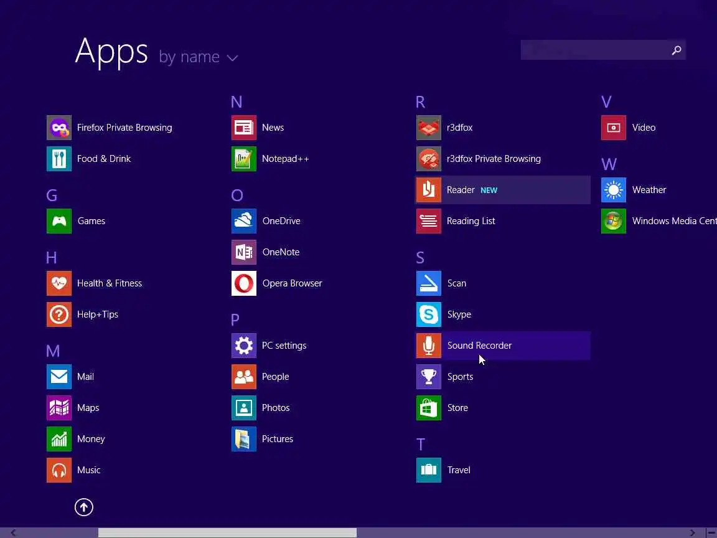This screenshot has height=538, width=717.
Task: Click the scrollbar right arrow
Action: (x=692, y=532)
